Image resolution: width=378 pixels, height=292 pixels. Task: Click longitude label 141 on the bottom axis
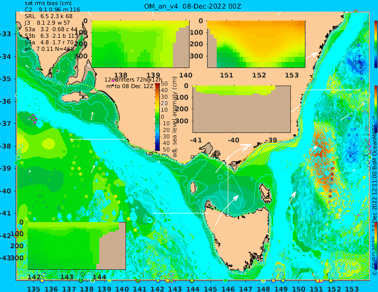click(140, 289)
